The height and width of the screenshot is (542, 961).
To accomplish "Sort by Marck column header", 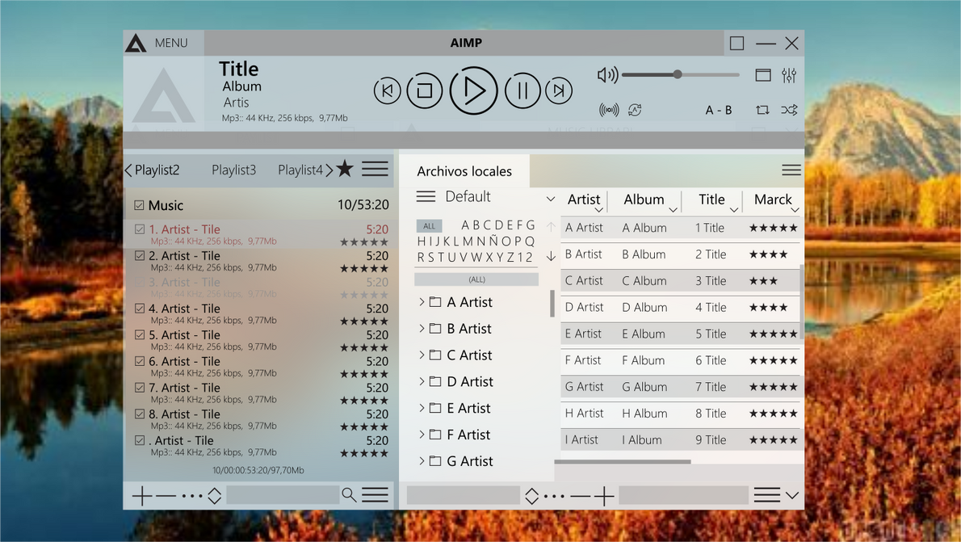I will pos(773,200).
